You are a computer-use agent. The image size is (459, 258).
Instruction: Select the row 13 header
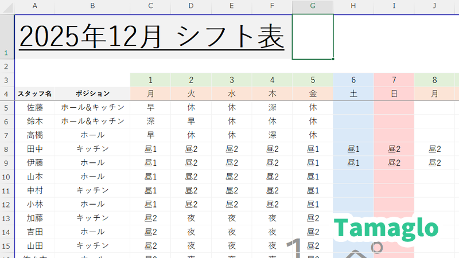pos(6,218)
